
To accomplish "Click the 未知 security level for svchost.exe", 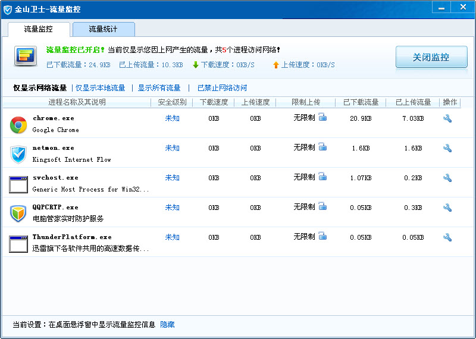I will click(x=172, y=178).
